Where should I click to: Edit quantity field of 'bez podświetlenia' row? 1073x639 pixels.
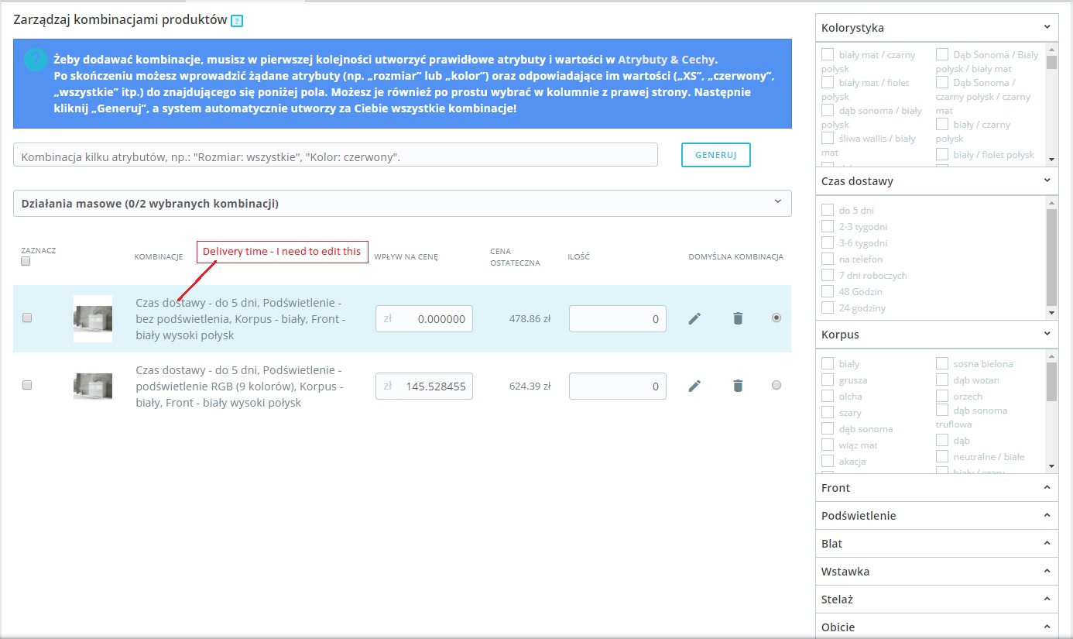618,319
